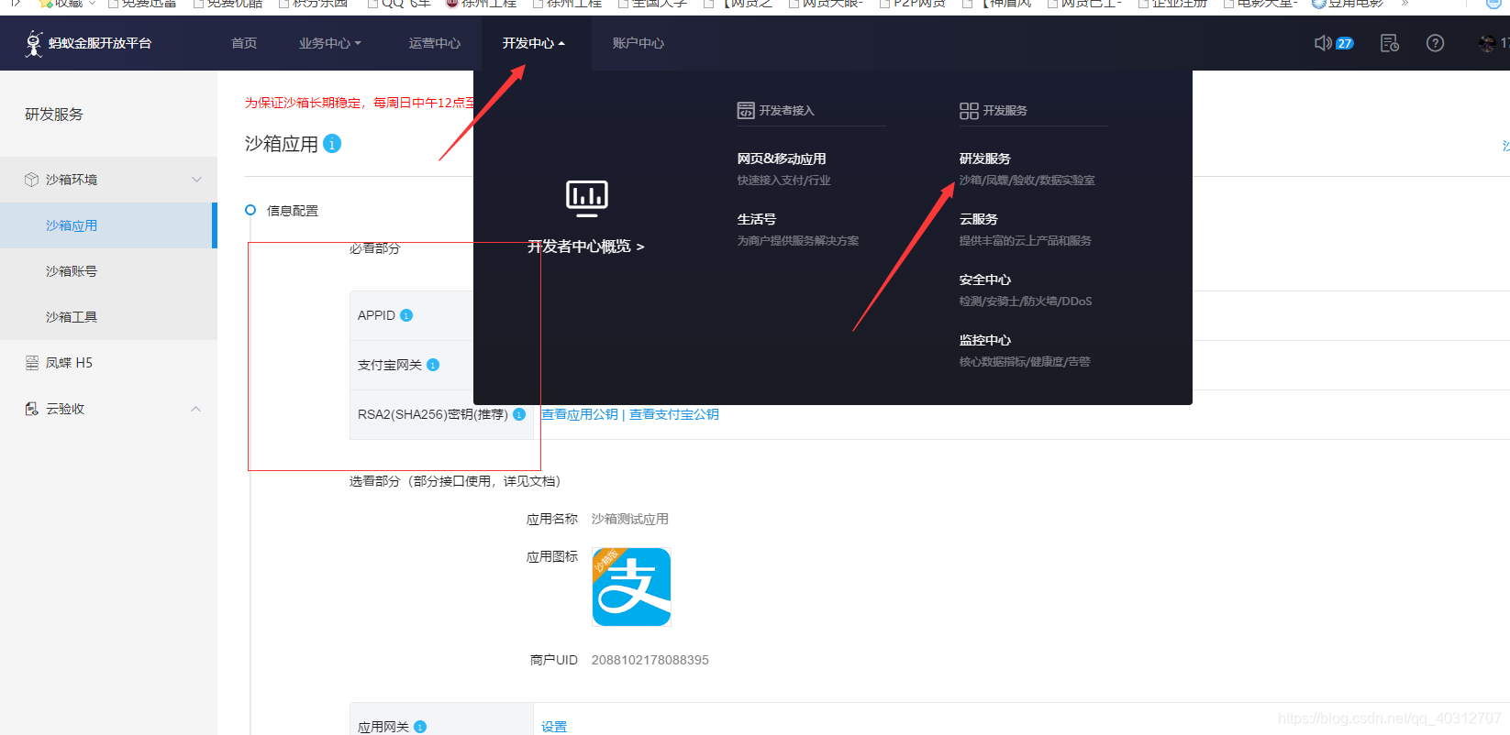
Task: Click 设置 link for 应用网关
Action: pyautogui.click(x=554, y=727)
